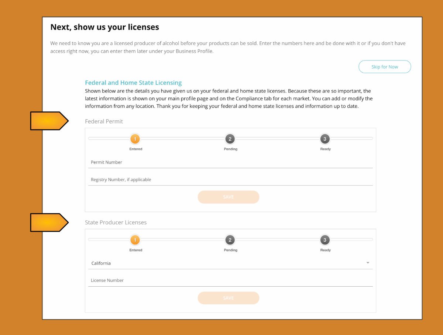Viewport: 443px width, 335px height.
Task: Click step 1 Entered circle under State Producer Licenses
Action: tap(135, 240)
